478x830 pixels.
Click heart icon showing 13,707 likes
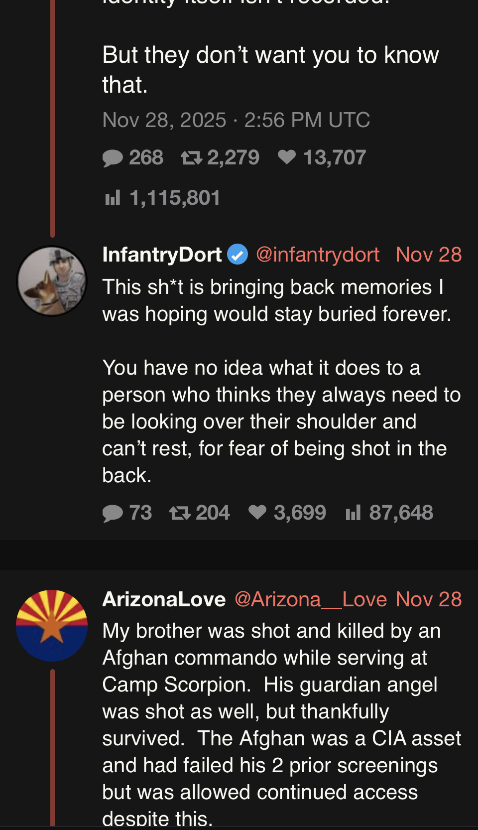pyautogui.click(x=287, y=157)
